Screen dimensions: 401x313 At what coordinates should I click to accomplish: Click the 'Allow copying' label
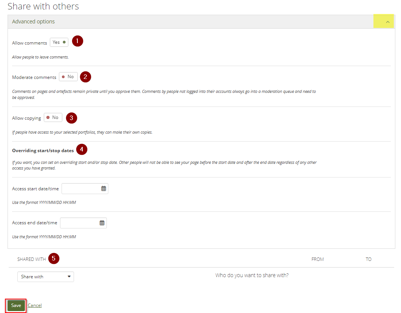pyautogui.click(x=26, y=118)
